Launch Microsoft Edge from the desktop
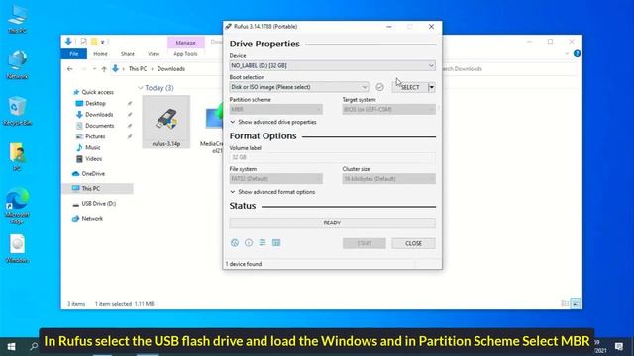The image size is (634, 356). (17, 206)
